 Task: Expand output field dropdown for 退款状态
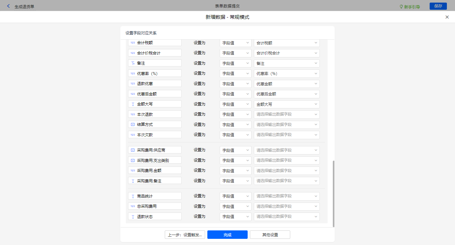(x=286, y=217)
